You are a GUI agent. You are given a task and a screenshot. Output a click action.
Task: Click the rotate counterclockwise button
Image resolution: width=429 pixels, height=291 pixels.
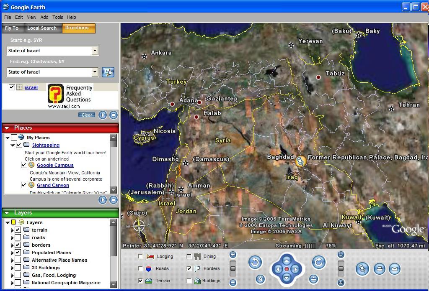coord(255,263)
